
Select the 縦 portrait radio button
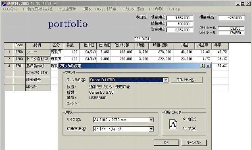[x=185, y=119]
